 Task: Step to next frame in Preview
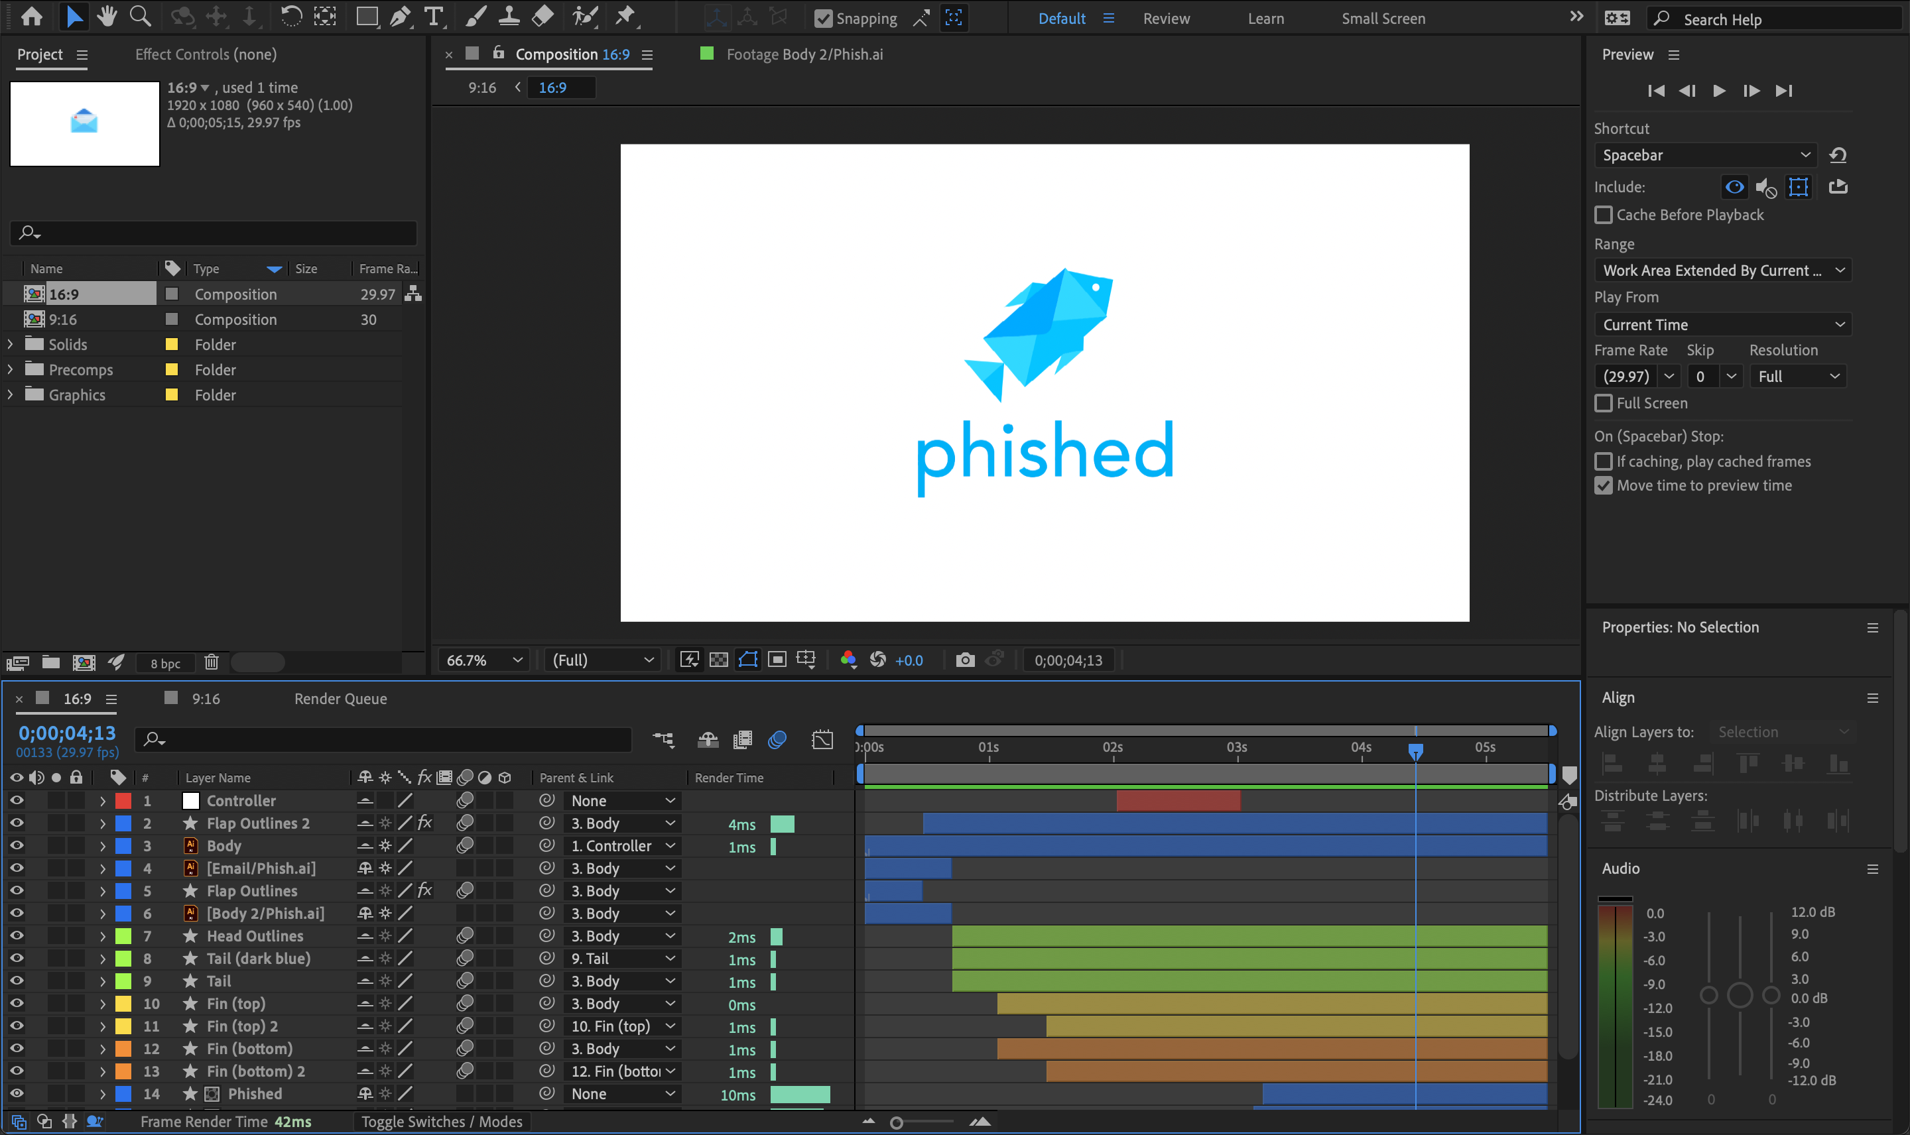point(1751,90)
